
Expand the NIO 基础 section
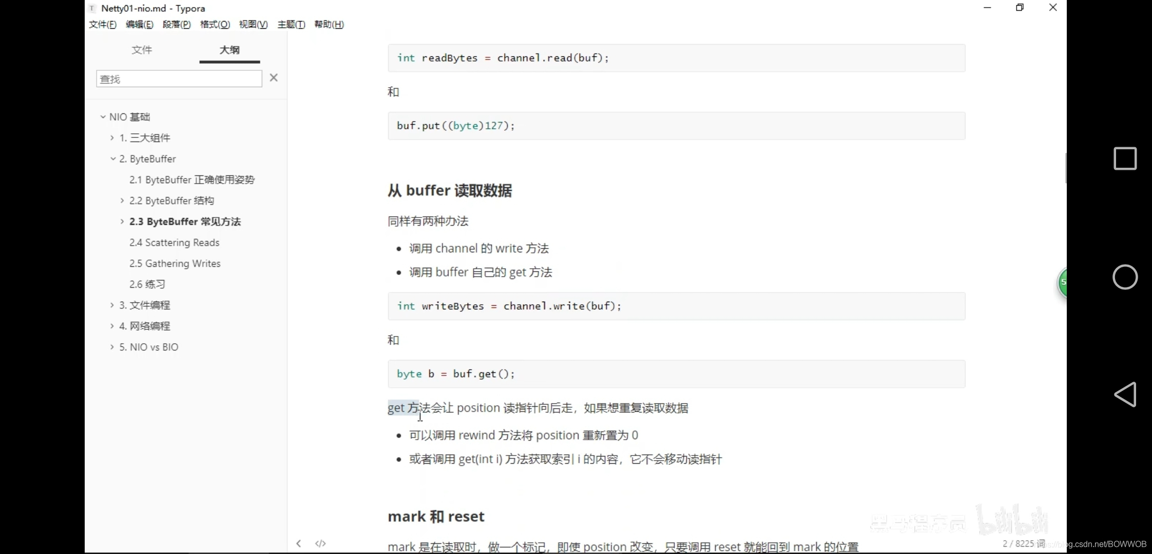tap(102, 116)
